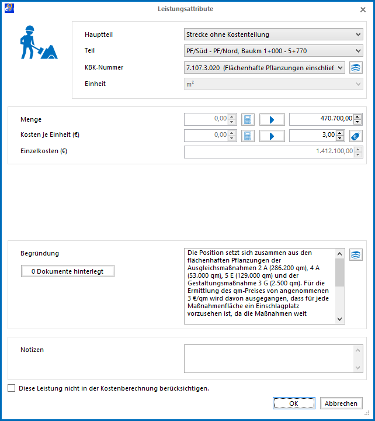Close the Leistungsattribute dialog
This screenshot has height=421, width=375.
(x=363, y=10)
